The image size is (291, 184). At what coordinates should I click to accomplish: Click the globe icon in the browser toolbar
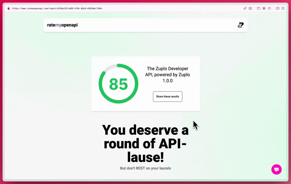tap(264, 8)
